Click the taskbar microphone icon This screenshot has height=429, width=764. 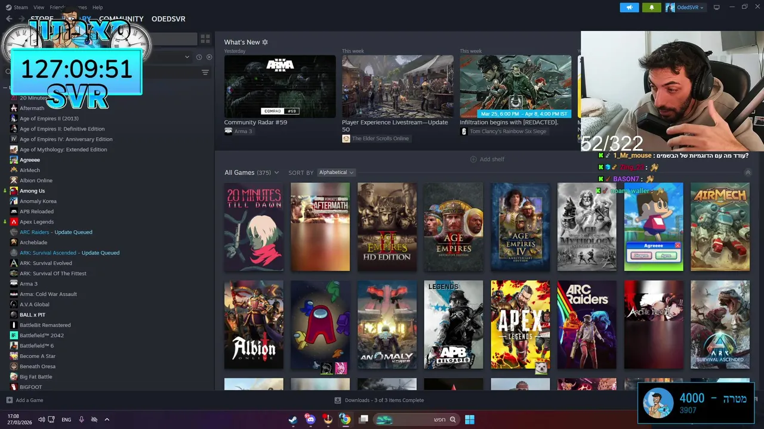82,419
